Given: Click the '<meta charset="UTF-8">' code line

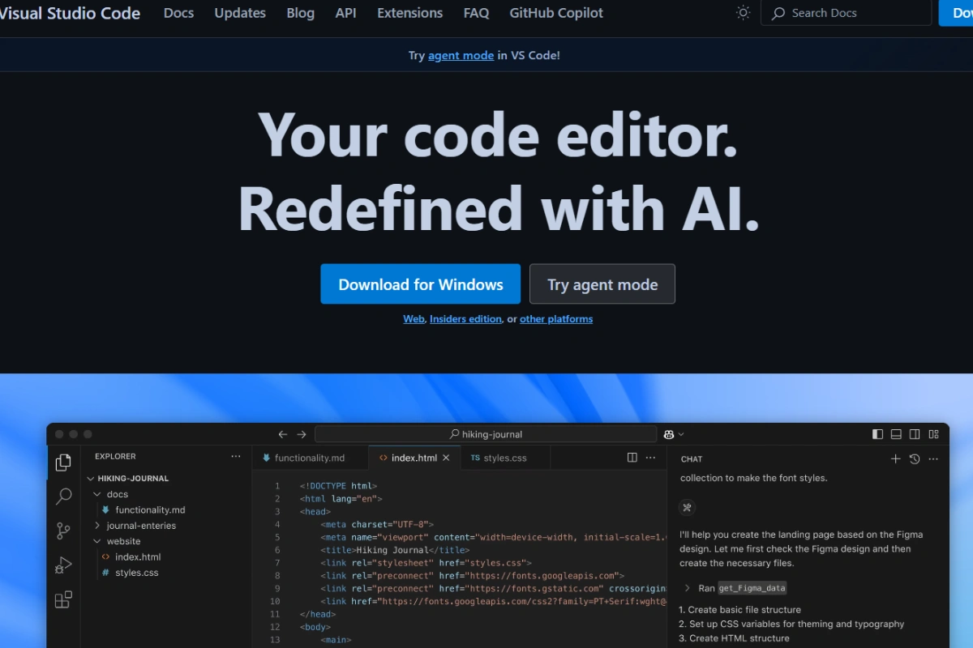Looking at the screenshot, I should click(x=377, y=524).
